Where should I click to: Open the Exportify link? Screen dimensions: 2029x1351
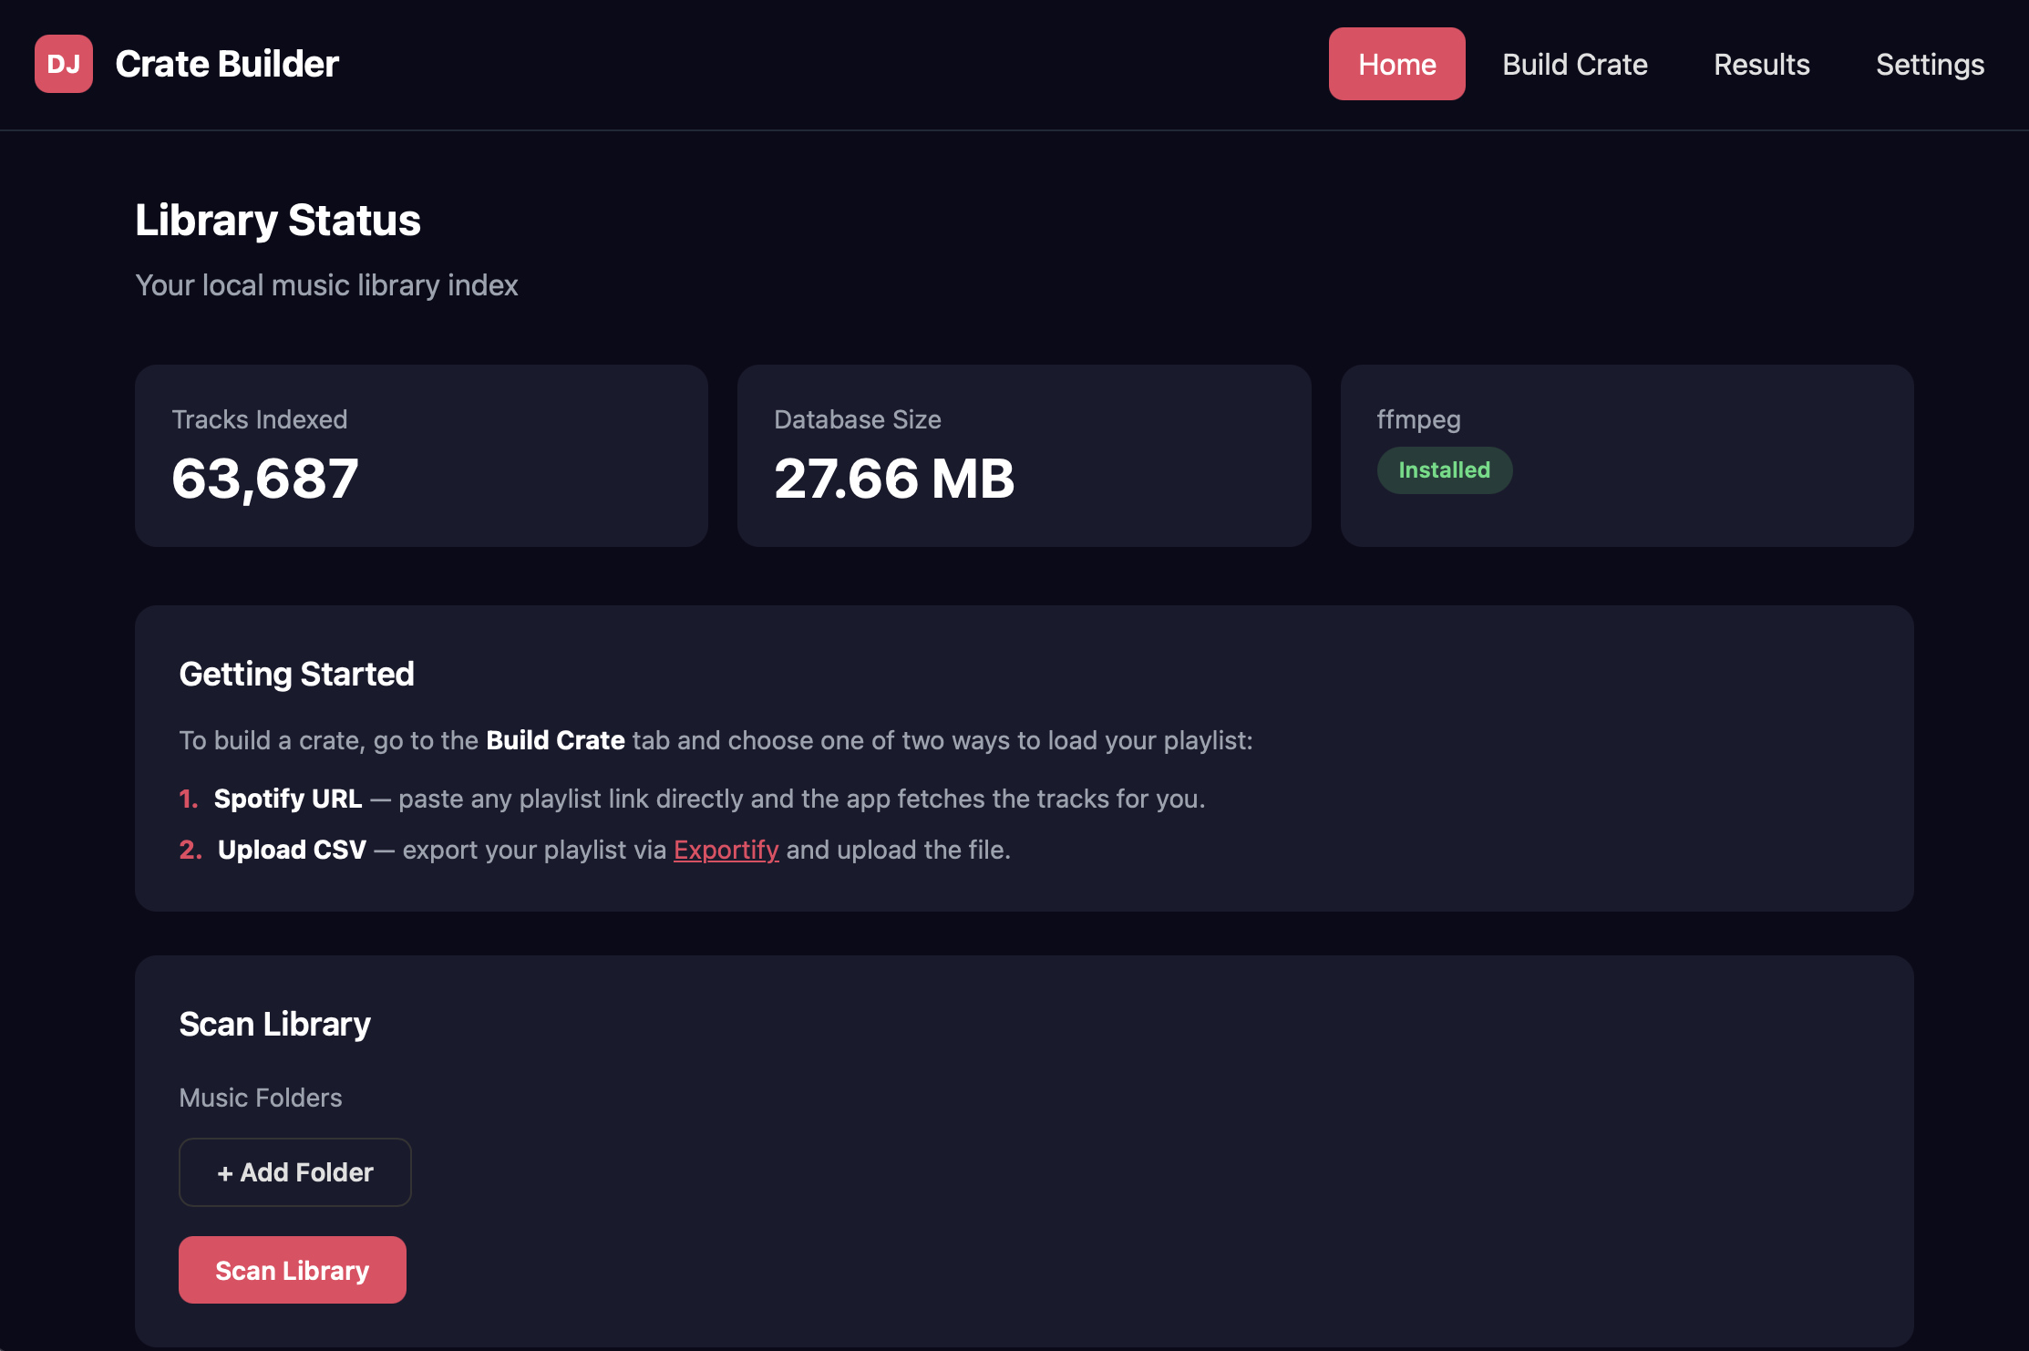tap(726, 849)
